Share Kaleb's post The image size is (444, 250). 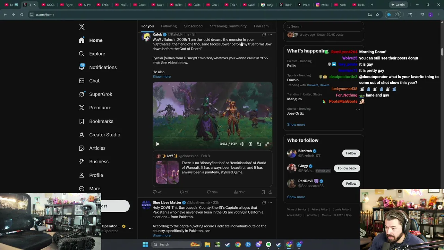(270, 192)
